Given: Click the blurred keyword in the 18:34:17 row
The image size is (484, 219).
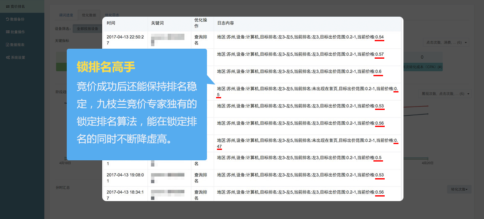Looking at the screenshot, I should [168, 195].
